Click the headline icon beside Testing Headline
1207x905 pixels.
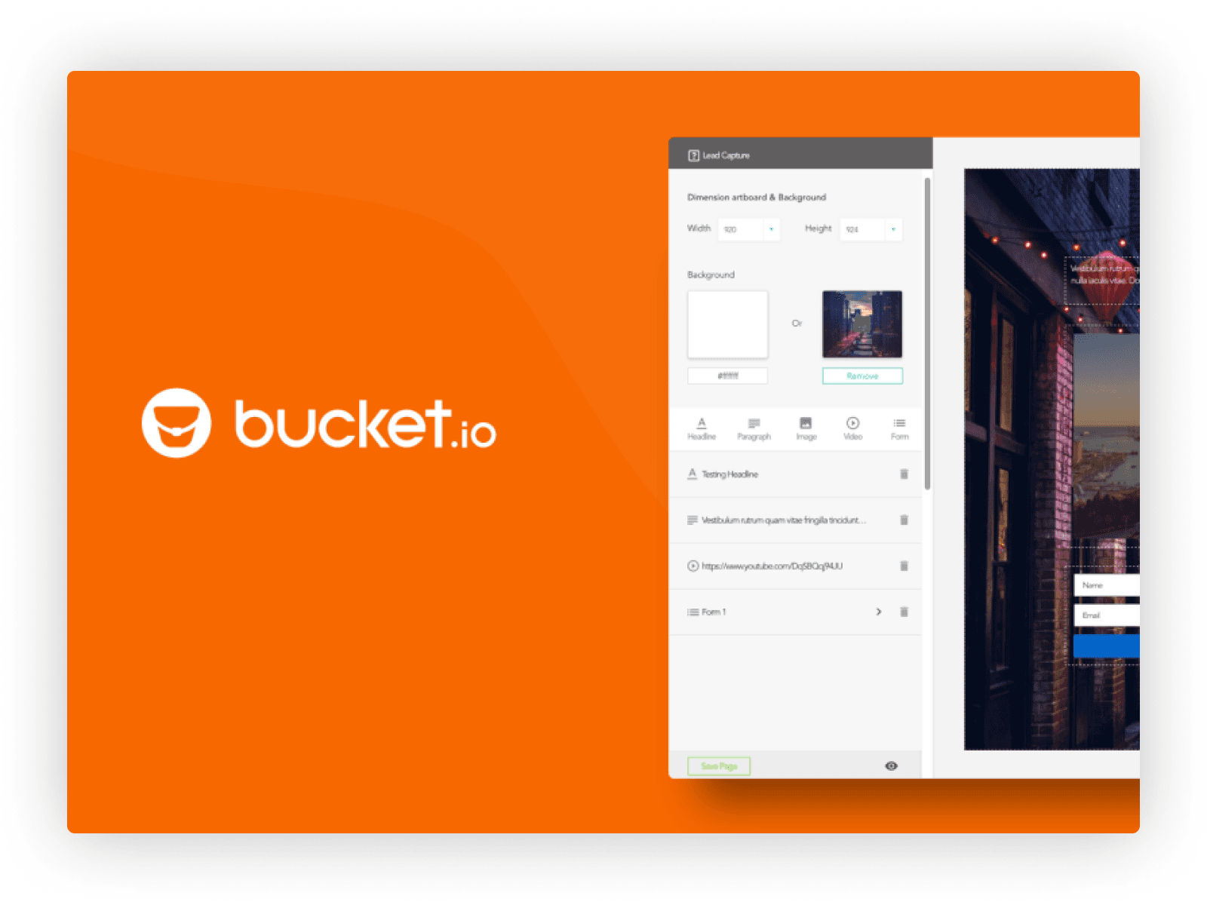tap(693, 474)
